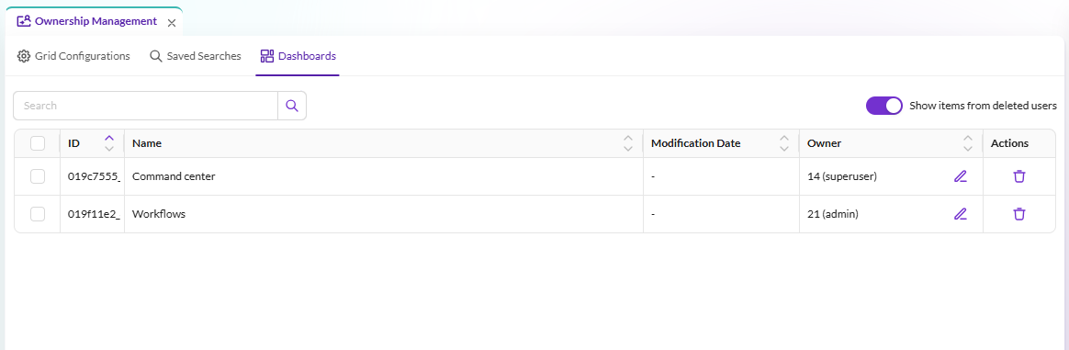Screen dimensions: 1069x350
Task: Click the Ownership Management tab icon
Action: [x=24, y=21]
